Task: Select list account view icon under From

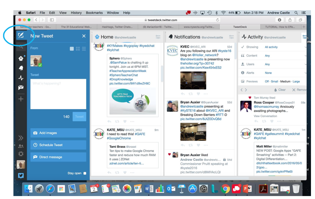Action: 84,49
